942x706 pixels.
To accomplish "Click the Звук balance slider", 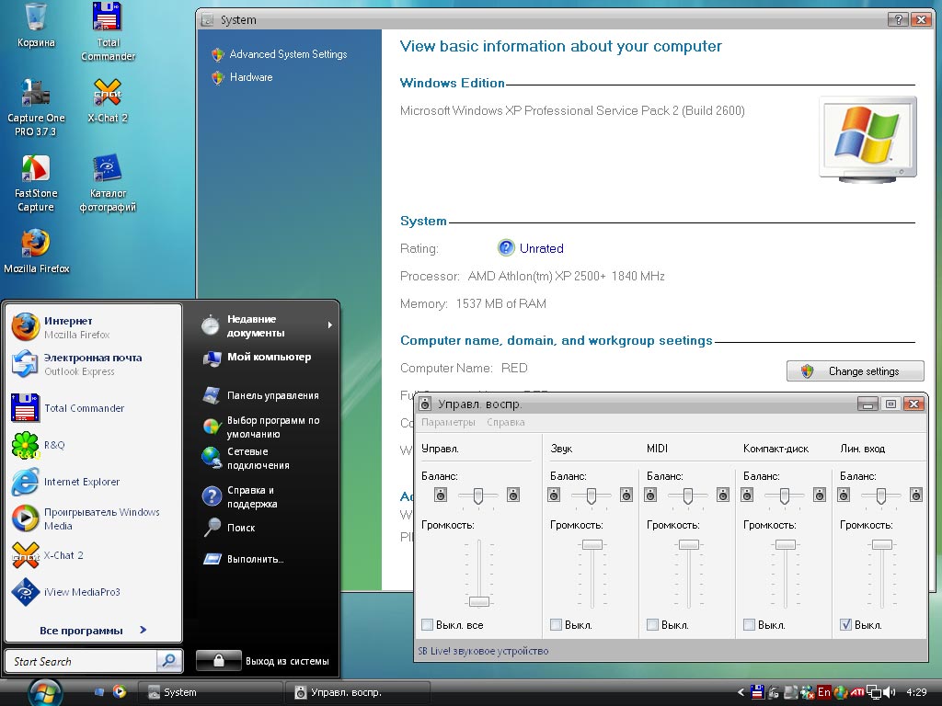I will (592, 495).
